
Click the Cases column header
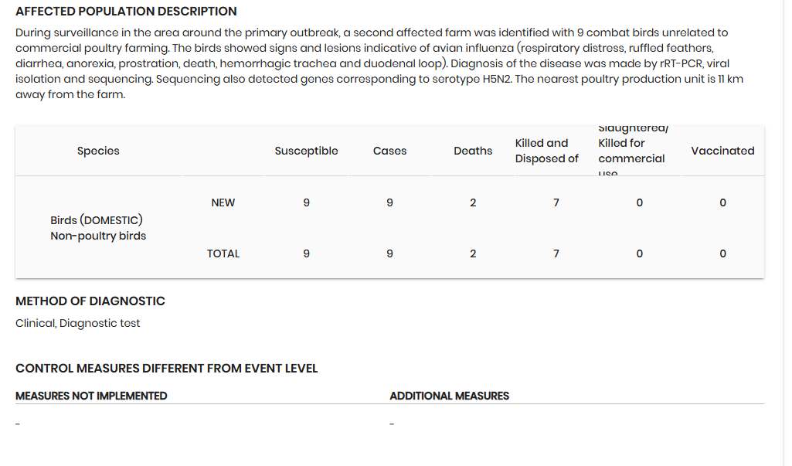coord(389,151)
